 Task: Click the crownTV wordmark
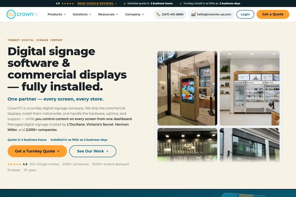point(27,14)
